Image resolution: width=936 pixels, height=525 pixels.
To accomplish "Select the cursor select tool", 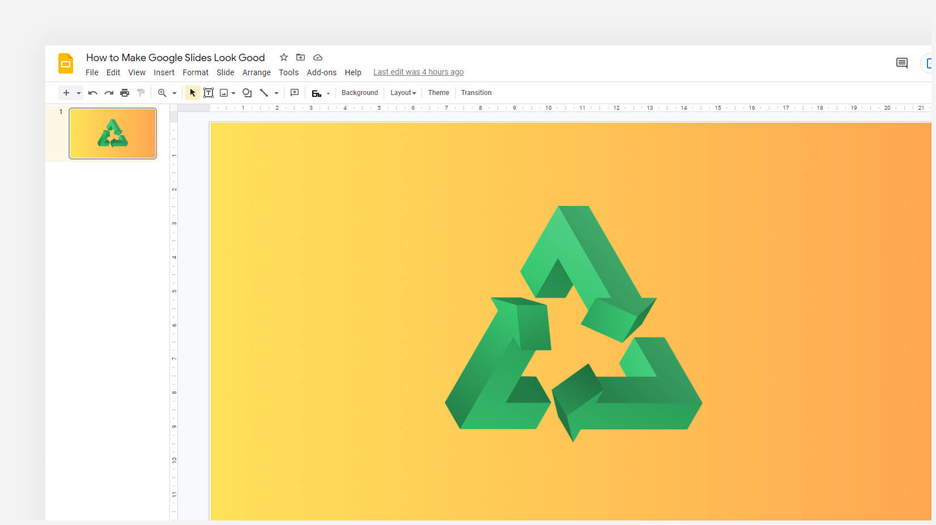I will (193, 93).
